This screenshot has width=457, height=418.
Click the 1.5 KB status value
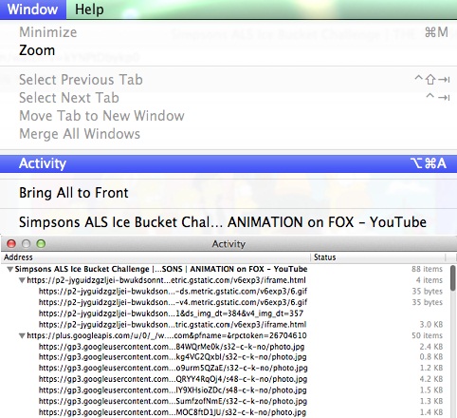431,390
